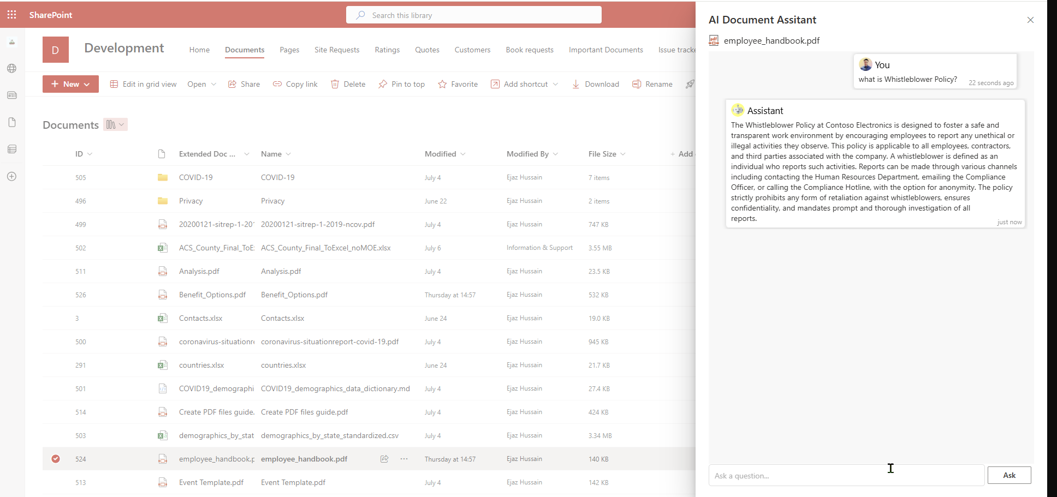Click PDF icon beside employee_handbook.pdf in assistant panel

(x=714, y=40)
